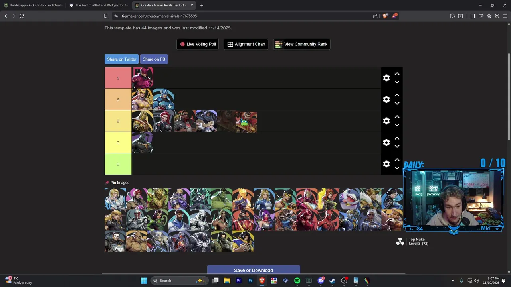Screen dimensions: 511x287
Task: Open Brave VPN shield icon
Action: [x=497, y=16]
